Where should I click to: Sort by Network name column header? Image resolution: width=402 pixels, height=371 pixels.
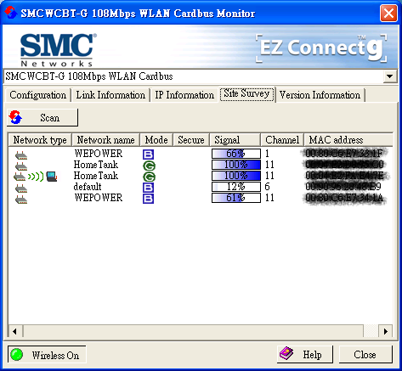tap(106, 140)
